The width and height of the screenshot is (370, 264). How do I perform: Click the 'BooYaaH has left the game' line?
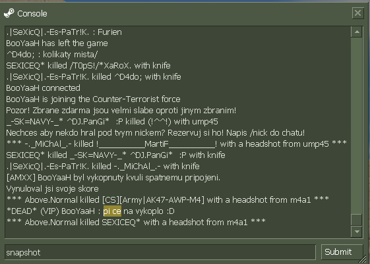tap(57, 43)
